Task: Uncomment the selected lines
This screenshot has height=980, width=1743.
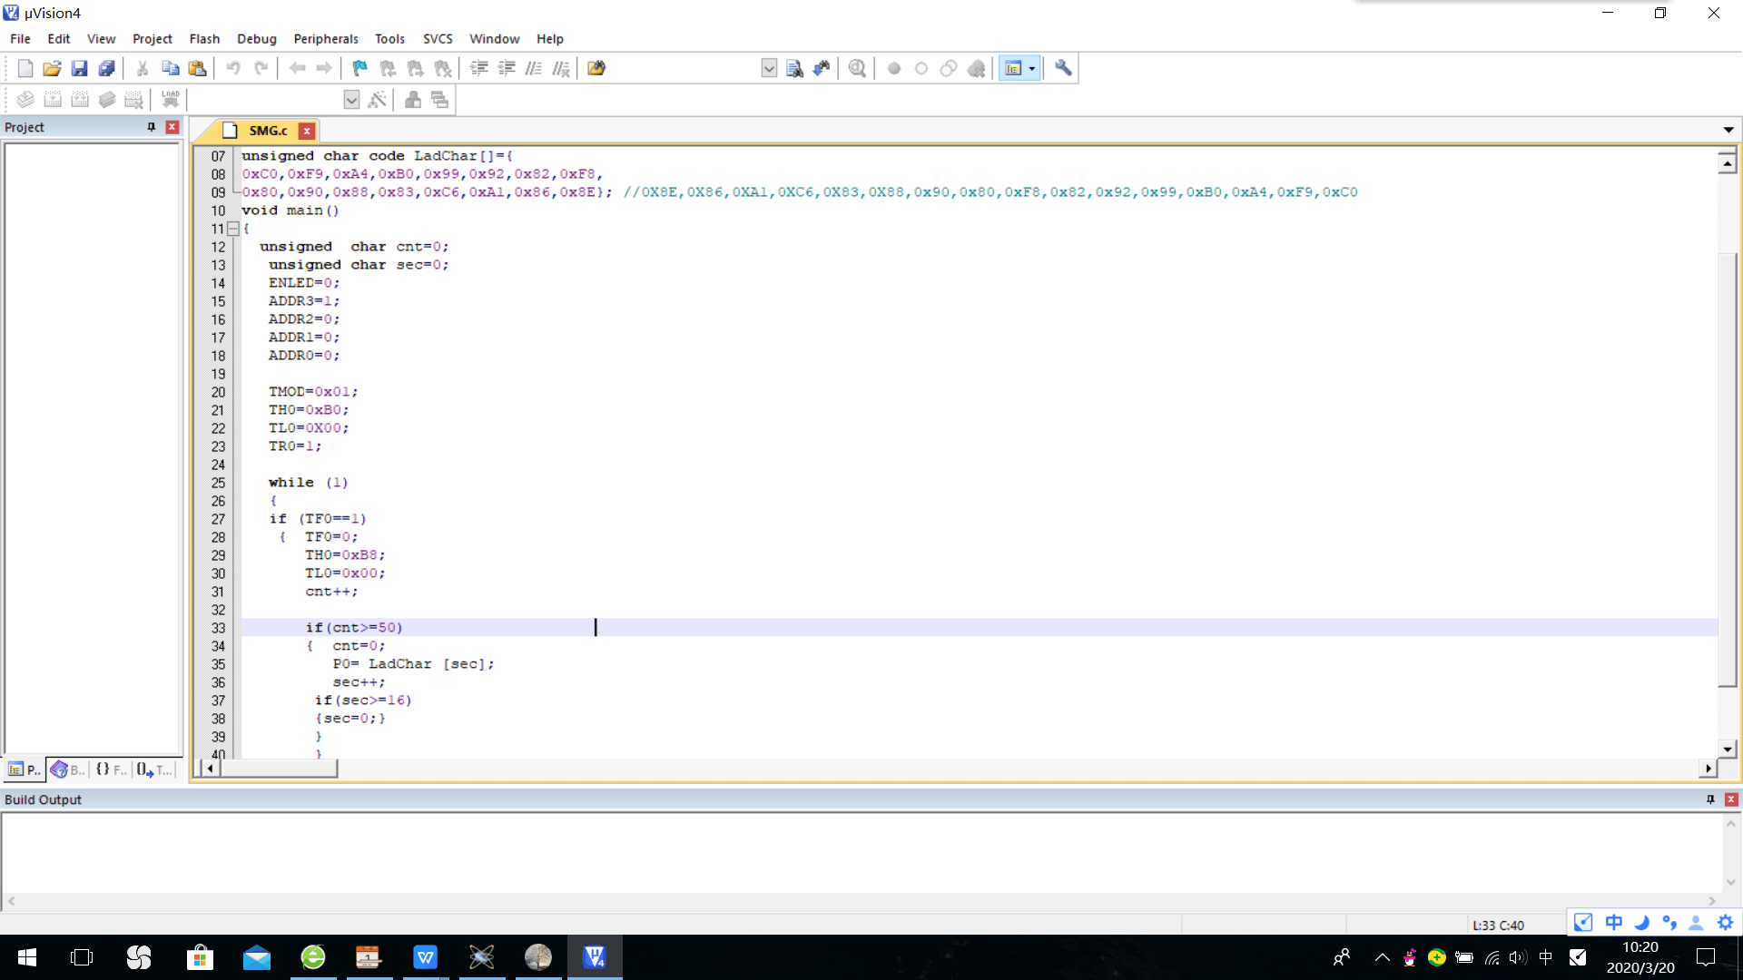Action: 561,68
